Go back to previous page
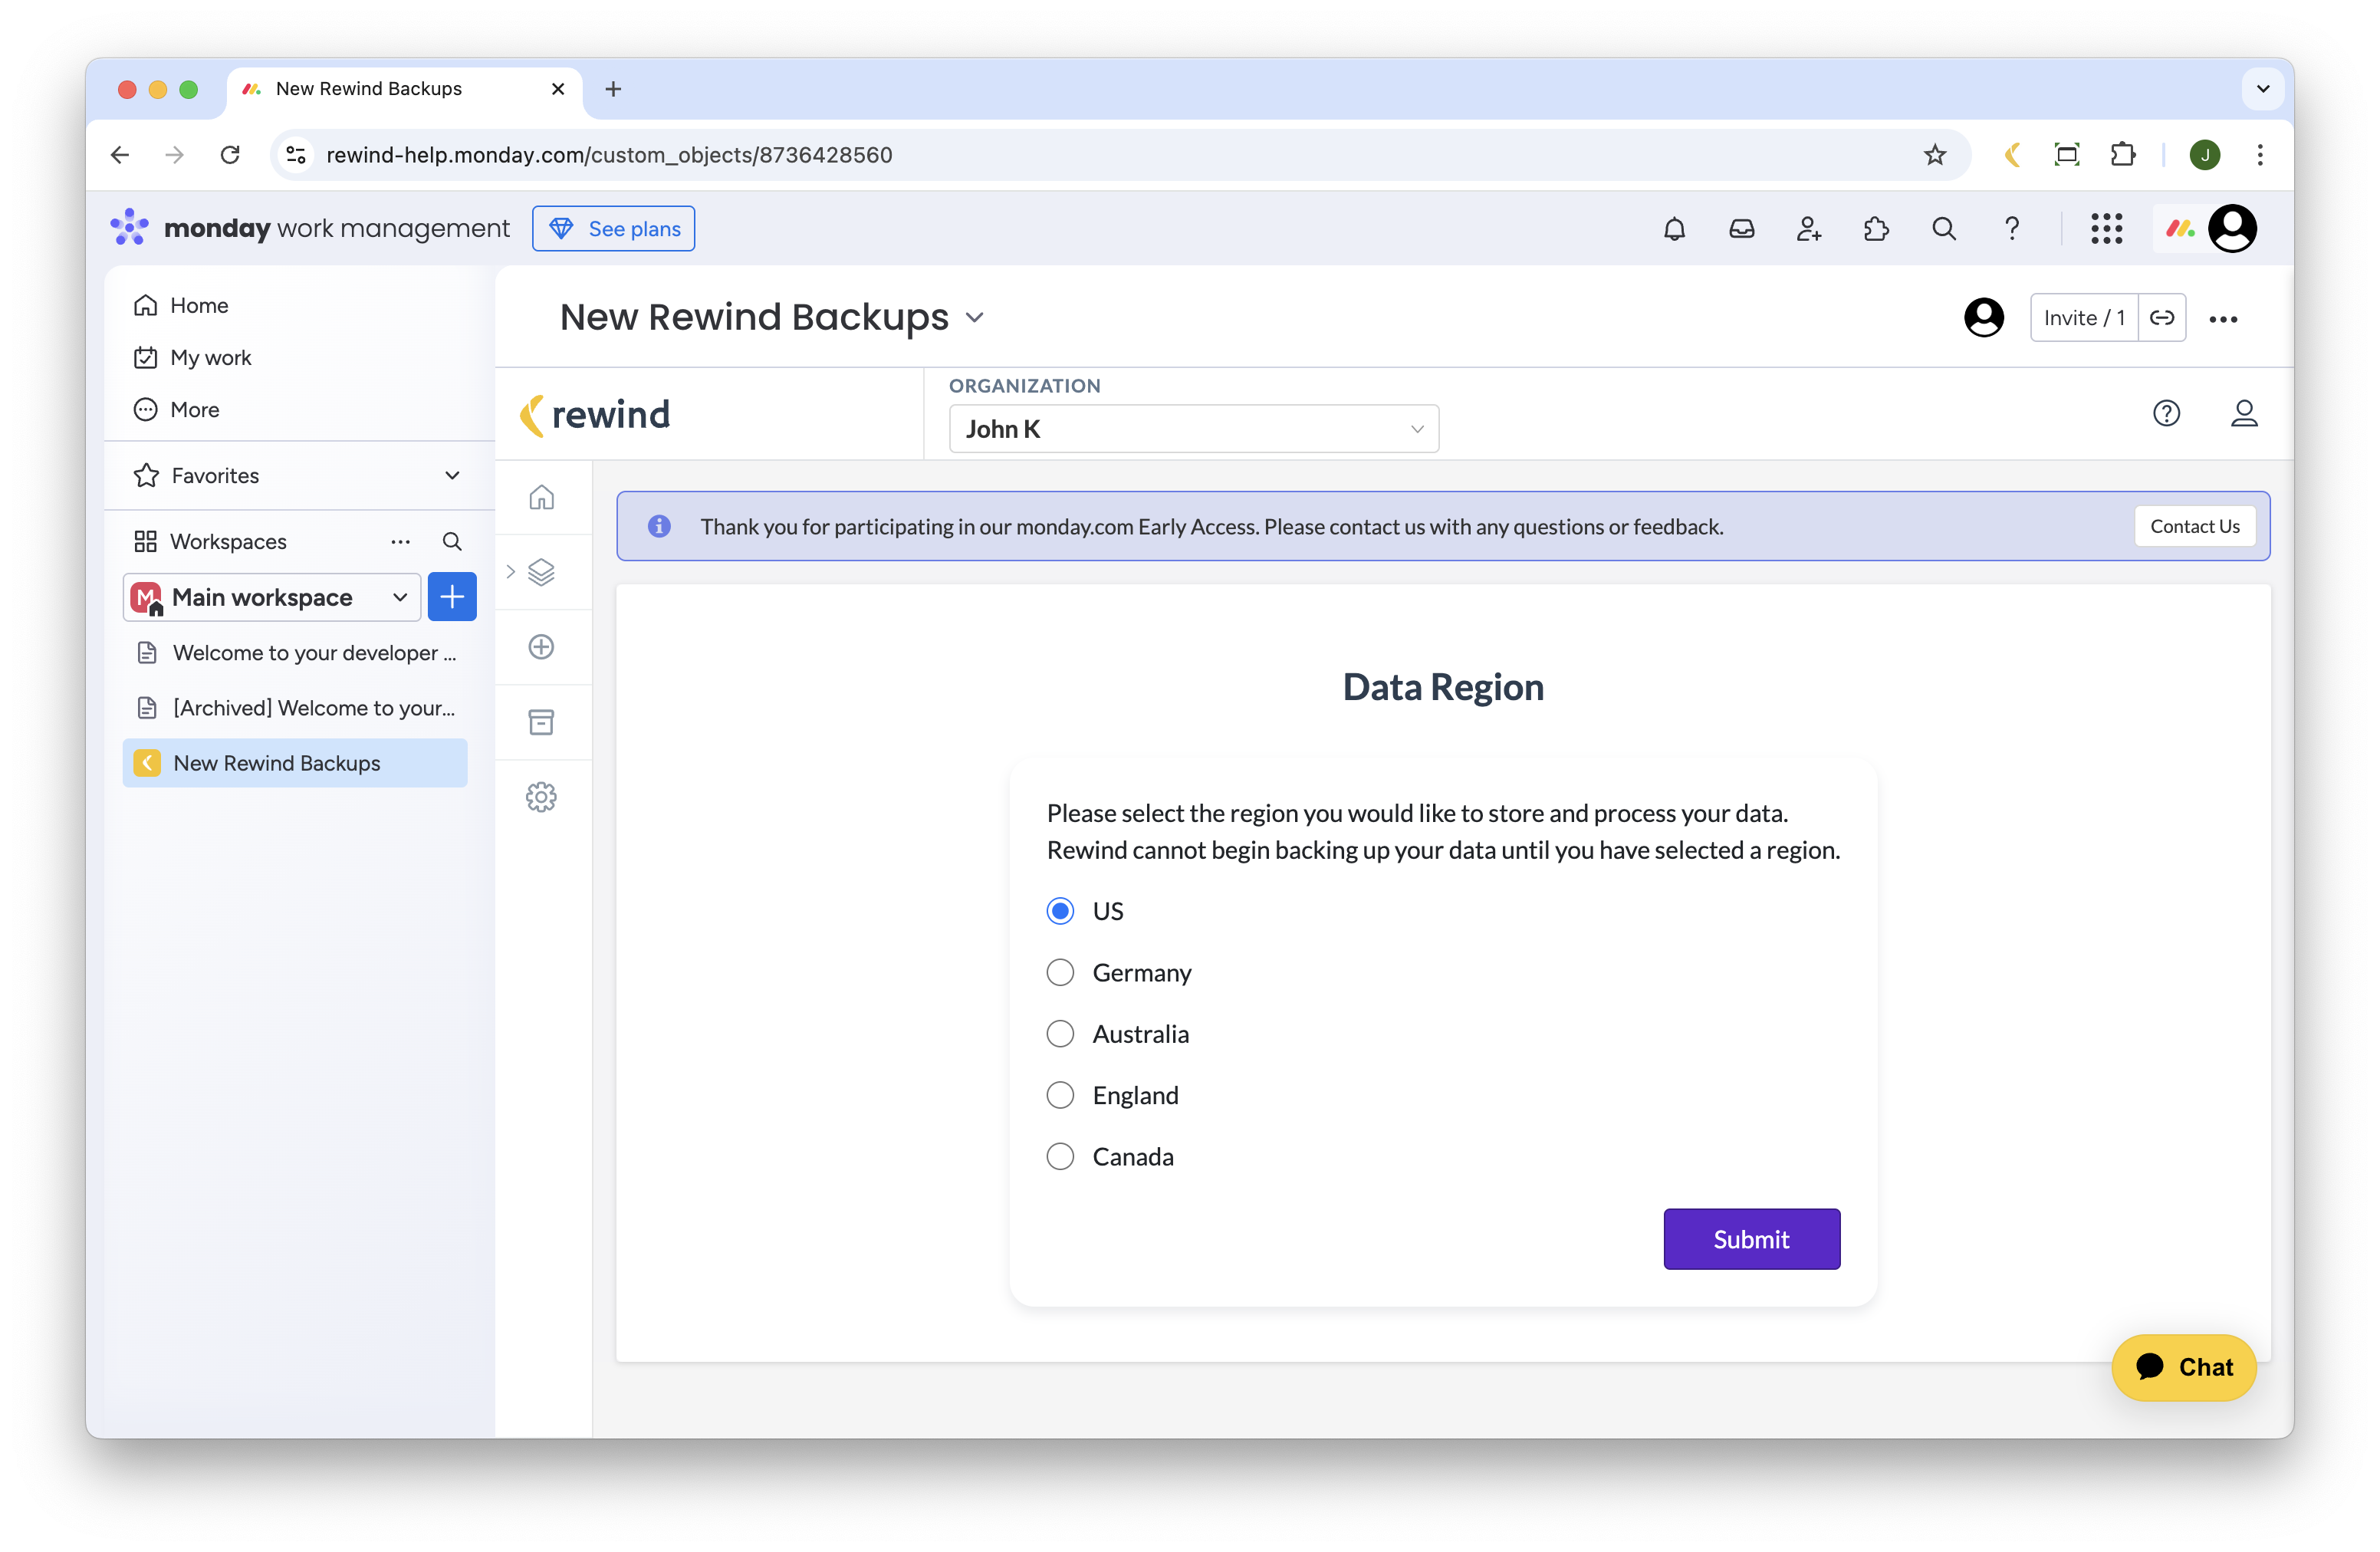 tap(120, 155)
